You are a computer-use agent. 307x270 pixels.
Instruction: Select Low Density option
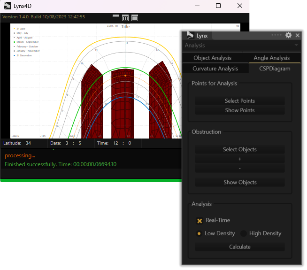tap(199, 233)
